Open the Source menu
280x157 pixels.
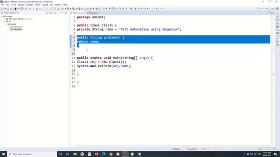pyautogui.click(x=13, y=5)
